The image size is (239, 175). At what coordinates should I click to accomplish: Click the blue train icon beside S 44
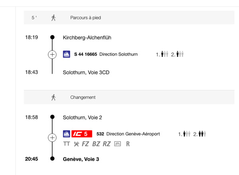click(67, 54)
